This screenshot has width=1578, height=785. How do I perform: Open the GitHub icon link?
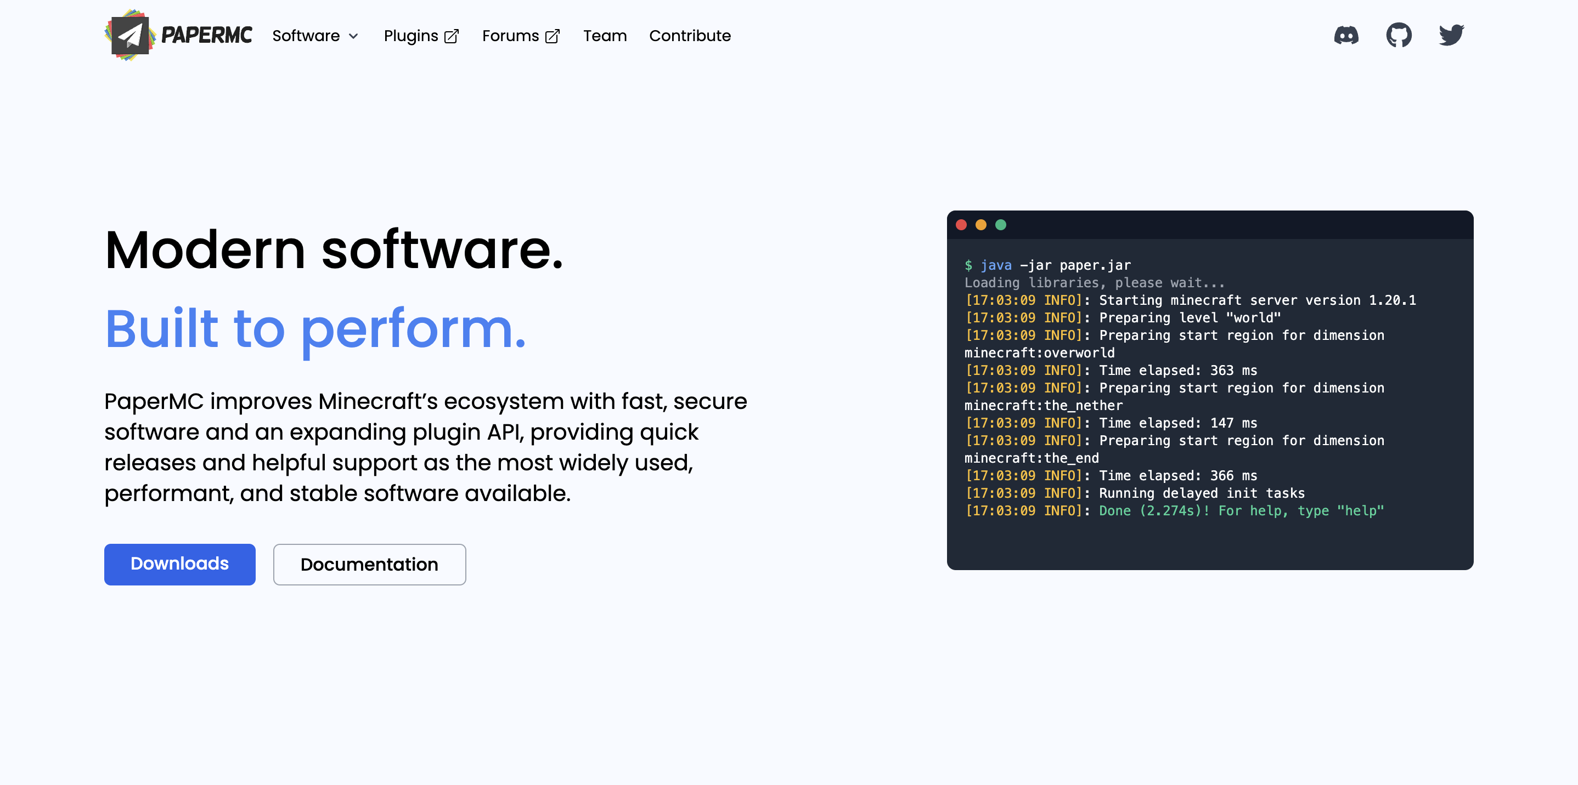pos(1399,36)
